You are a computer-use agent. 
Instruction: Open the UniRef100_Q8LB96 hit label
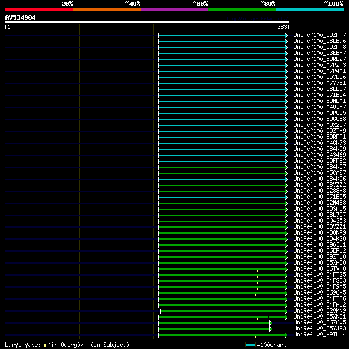click(x=320, y=41)
